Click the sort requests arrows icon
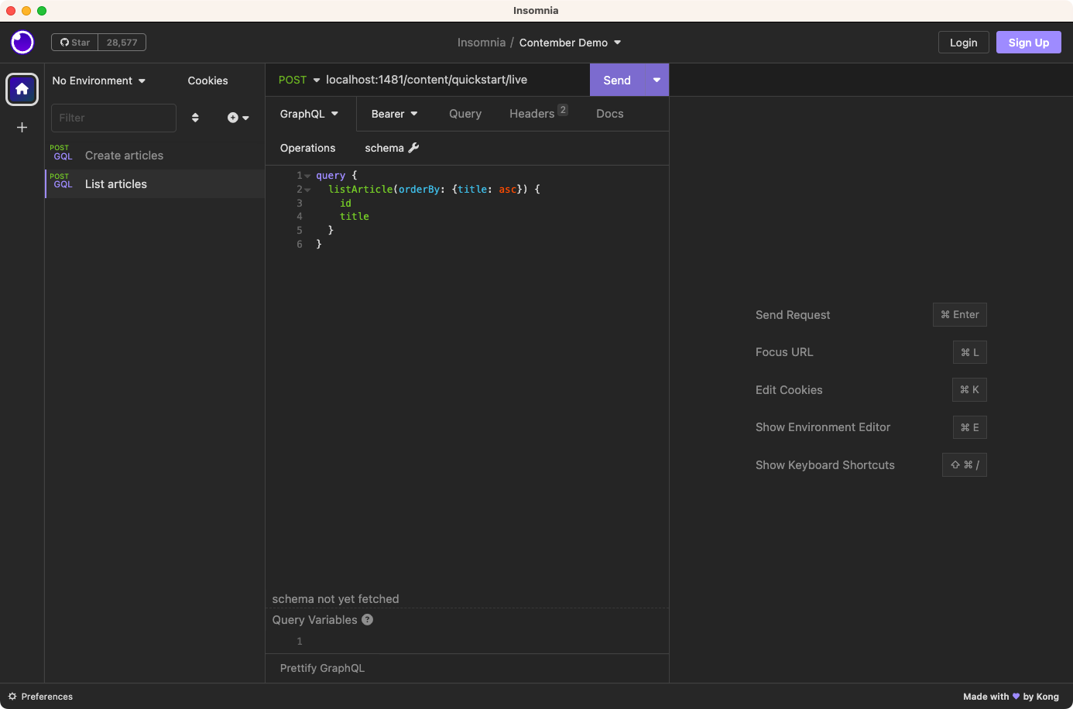 [195, 118]
